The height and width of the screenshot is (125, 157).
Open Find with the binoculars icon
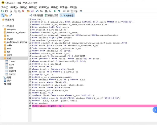click(x=46, y=11)
